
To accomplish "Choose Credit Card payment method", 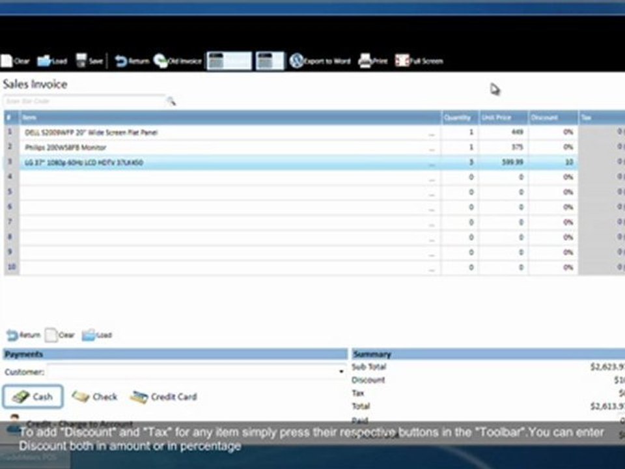I will (164, 397).
